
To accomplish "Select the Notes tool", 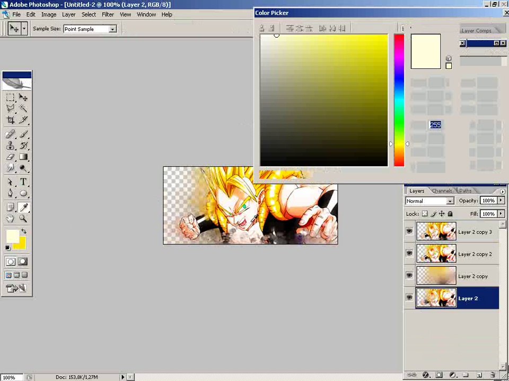I will tap(11, 207).
